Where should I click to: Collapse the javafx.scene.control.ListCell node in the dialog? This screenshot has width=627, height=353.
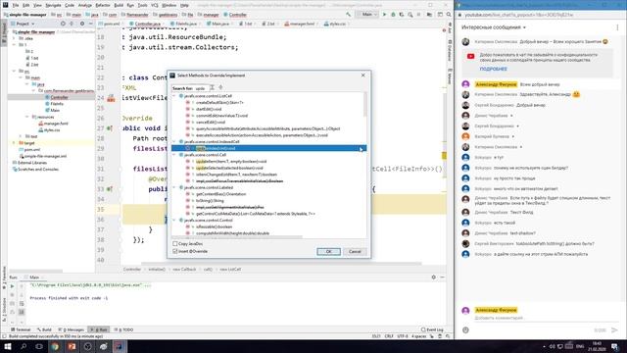pos(174,96)
